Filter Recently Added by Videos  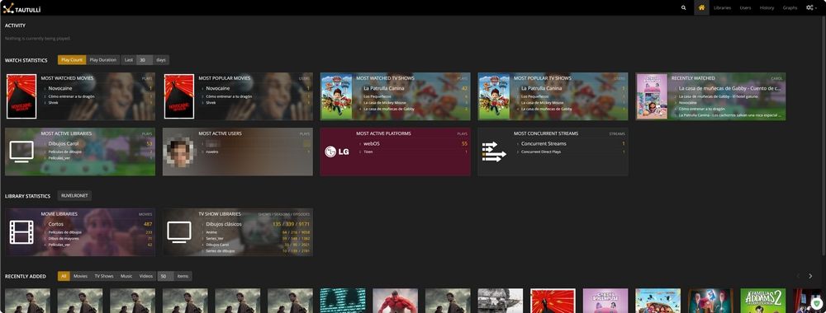click(146, 276)
